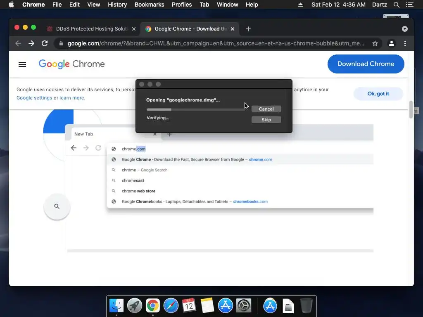
Task: Click the Chrome icon in the Dock
Action: point(153,306)
